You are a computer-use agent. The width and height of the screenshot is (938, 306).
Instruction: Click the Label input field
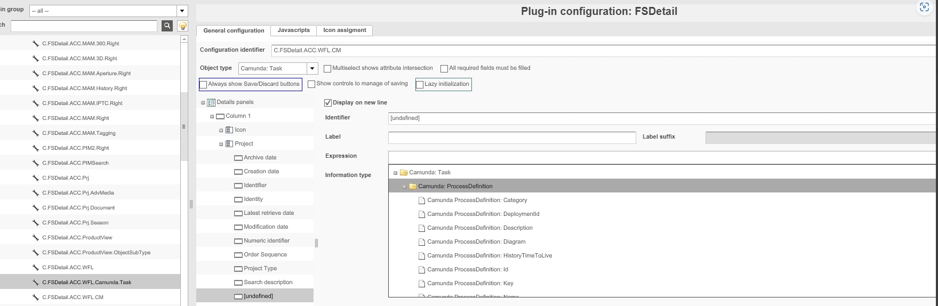point(511,138)
